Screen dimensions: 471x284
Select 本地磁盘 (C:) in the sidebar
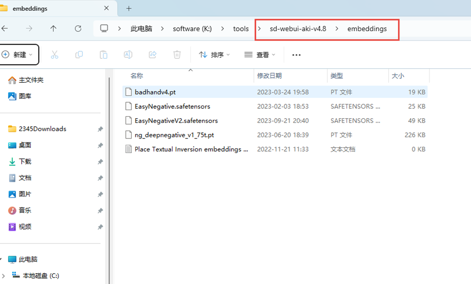pyautogui.click(x=35, y=276)
